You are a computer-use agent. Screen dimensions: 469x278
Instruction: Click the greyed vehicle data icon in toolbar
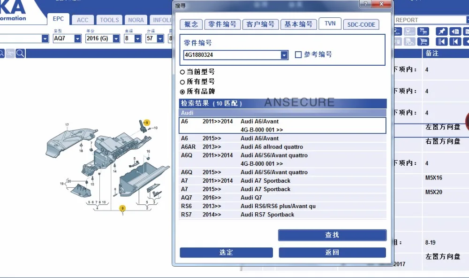409,31
